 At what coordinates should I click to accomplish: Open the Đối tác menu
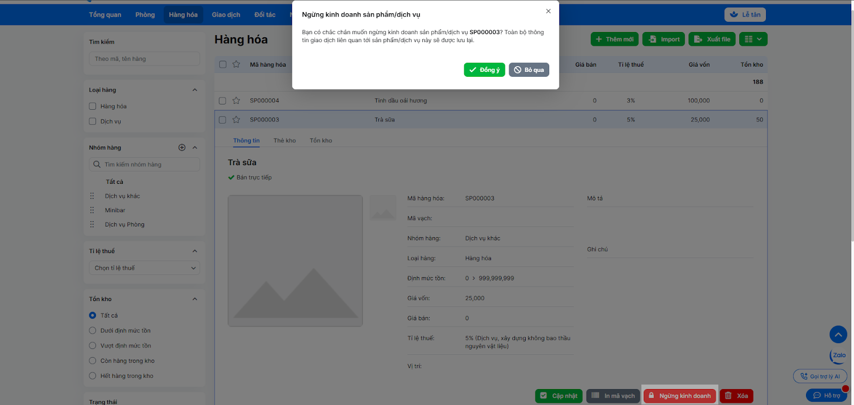pyautogui.click(x=265, y=15)
